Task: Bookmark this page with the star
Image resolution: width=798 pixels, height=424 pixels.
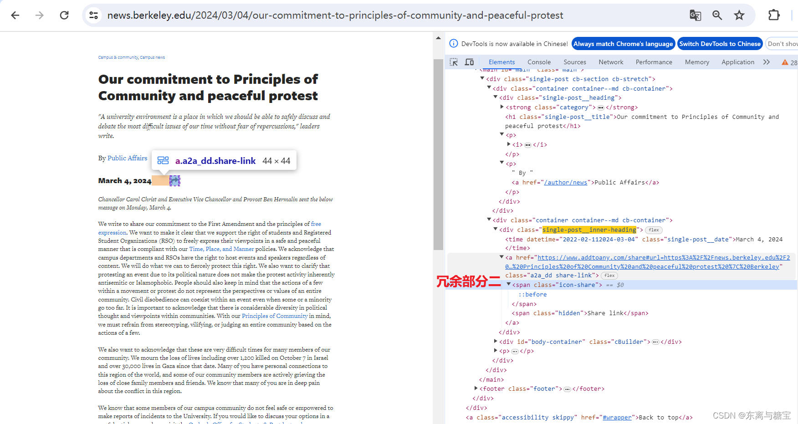Action: (x=739, y=15)
